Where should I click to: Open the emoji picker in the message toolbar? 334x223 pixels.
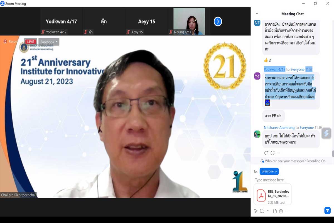(x=281, y=211)
